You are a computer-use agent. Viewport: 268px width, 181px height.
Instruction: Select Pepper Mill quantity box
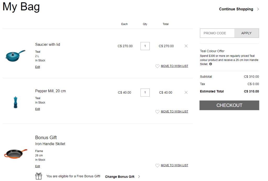pos(145,93)
